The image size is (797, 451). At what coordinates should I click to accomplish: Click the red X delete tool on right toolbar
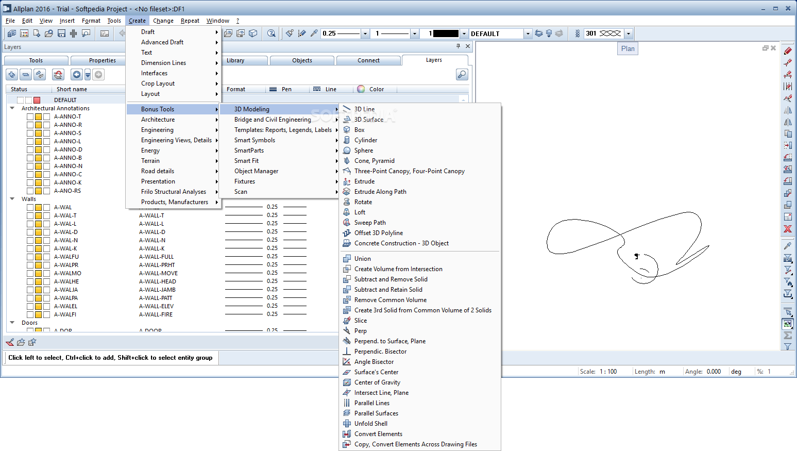pyautogui.click(x=788, y=229)
